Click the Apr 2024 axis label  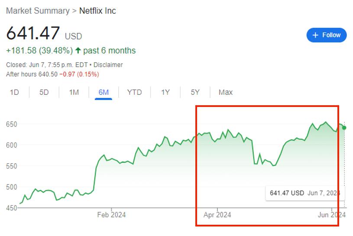click(217, 215)
